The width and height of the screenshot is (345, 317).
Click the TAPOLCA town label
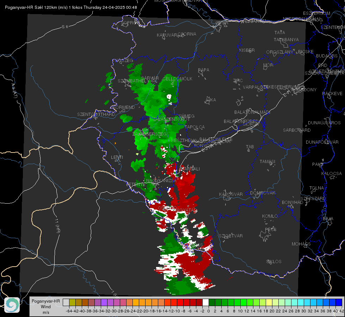pyautogui.click(x=195, y=127)
